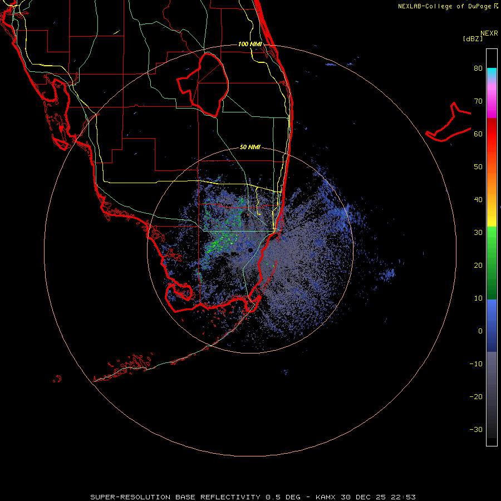Viewport: 501px width, 501px height.
Task: Click the 60 value on the dBZ scale
Action: (x=478, y=134)
